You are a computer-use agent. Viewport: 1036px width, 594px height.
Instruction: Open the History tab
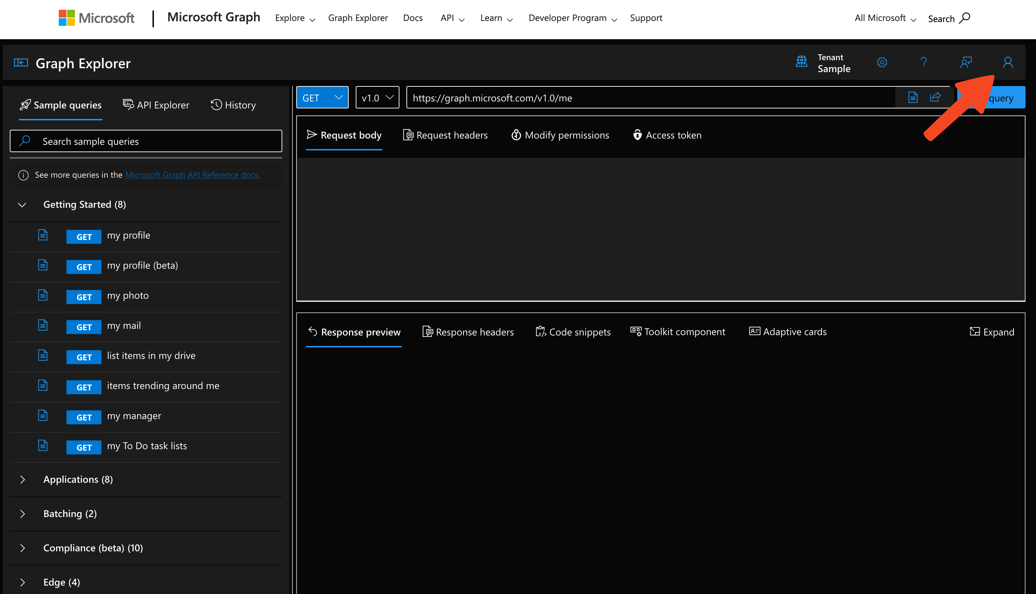(233, 105)
